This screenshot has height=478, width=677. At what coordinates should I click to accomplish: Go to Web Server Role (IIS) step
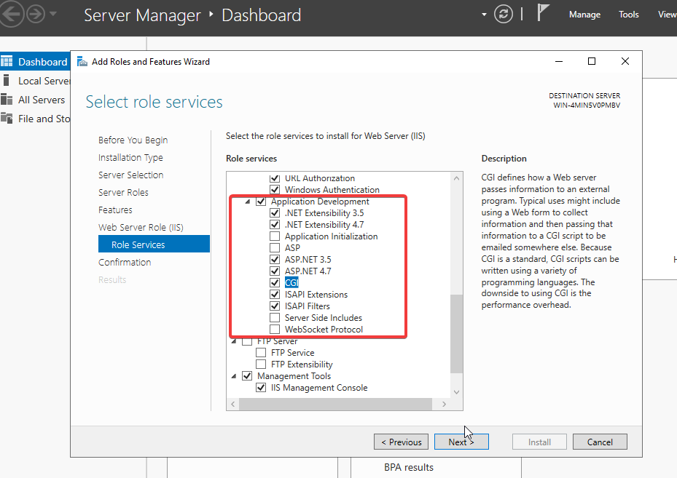click(x=141, y=227)
